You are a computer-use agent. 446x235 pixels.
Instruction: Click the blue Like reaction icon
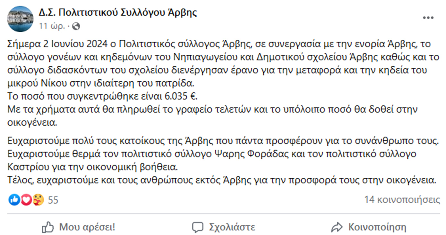point(14,200)
